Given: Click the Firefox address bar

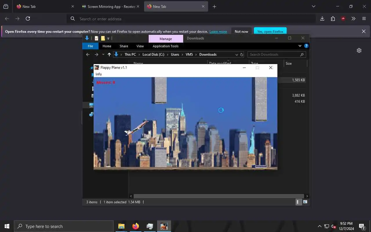Looking at the screenshot, I should pyautogui.click(x=191, y=19).
